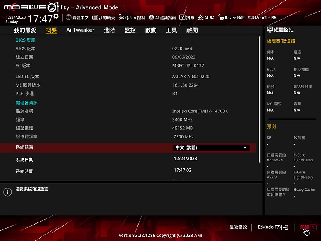Select the 系統語言 row label

[24, 147]
